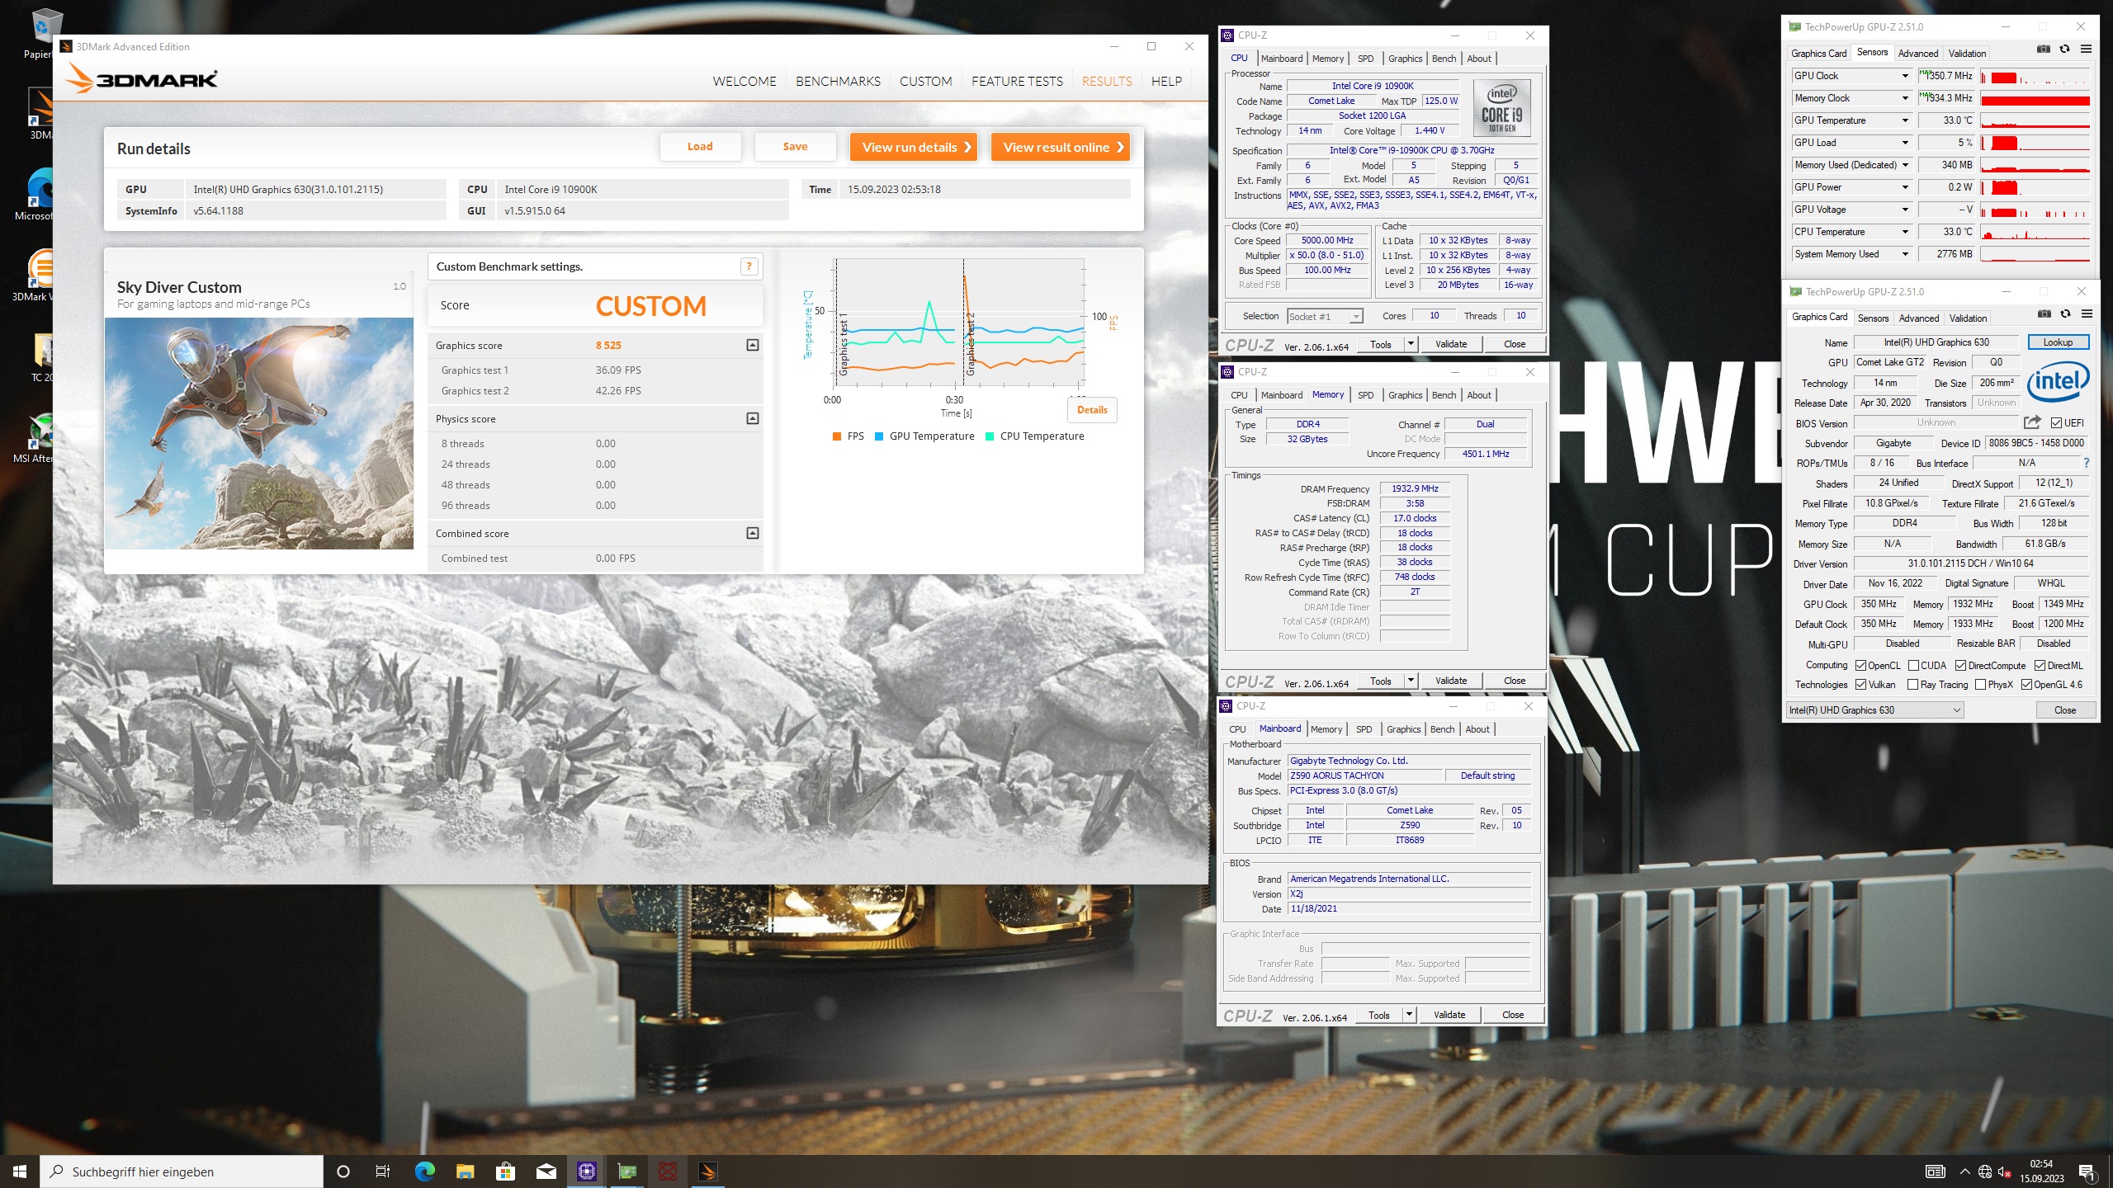
Task: Switch to the Mainboard tab in top CPU-Z window
Action: (1282, 59)
